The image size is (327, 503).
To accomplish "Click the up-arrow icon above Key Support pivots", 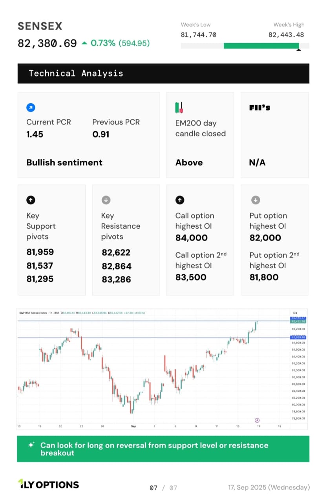I will coord(31,200).
